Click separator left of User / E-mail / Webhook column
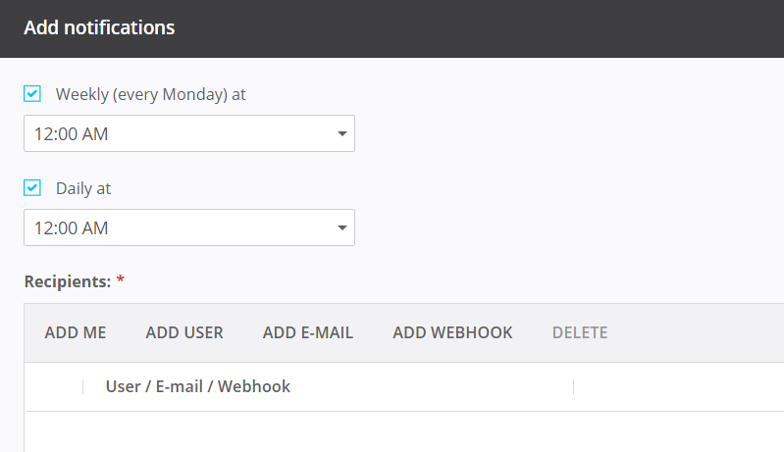Screen dimensions: 784x452 [83, 387]
